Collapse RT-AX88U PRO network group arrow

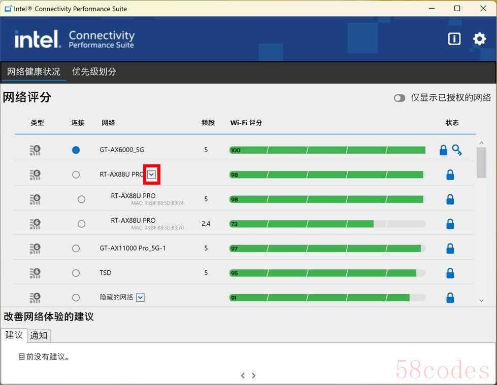[x=152, y=174]
